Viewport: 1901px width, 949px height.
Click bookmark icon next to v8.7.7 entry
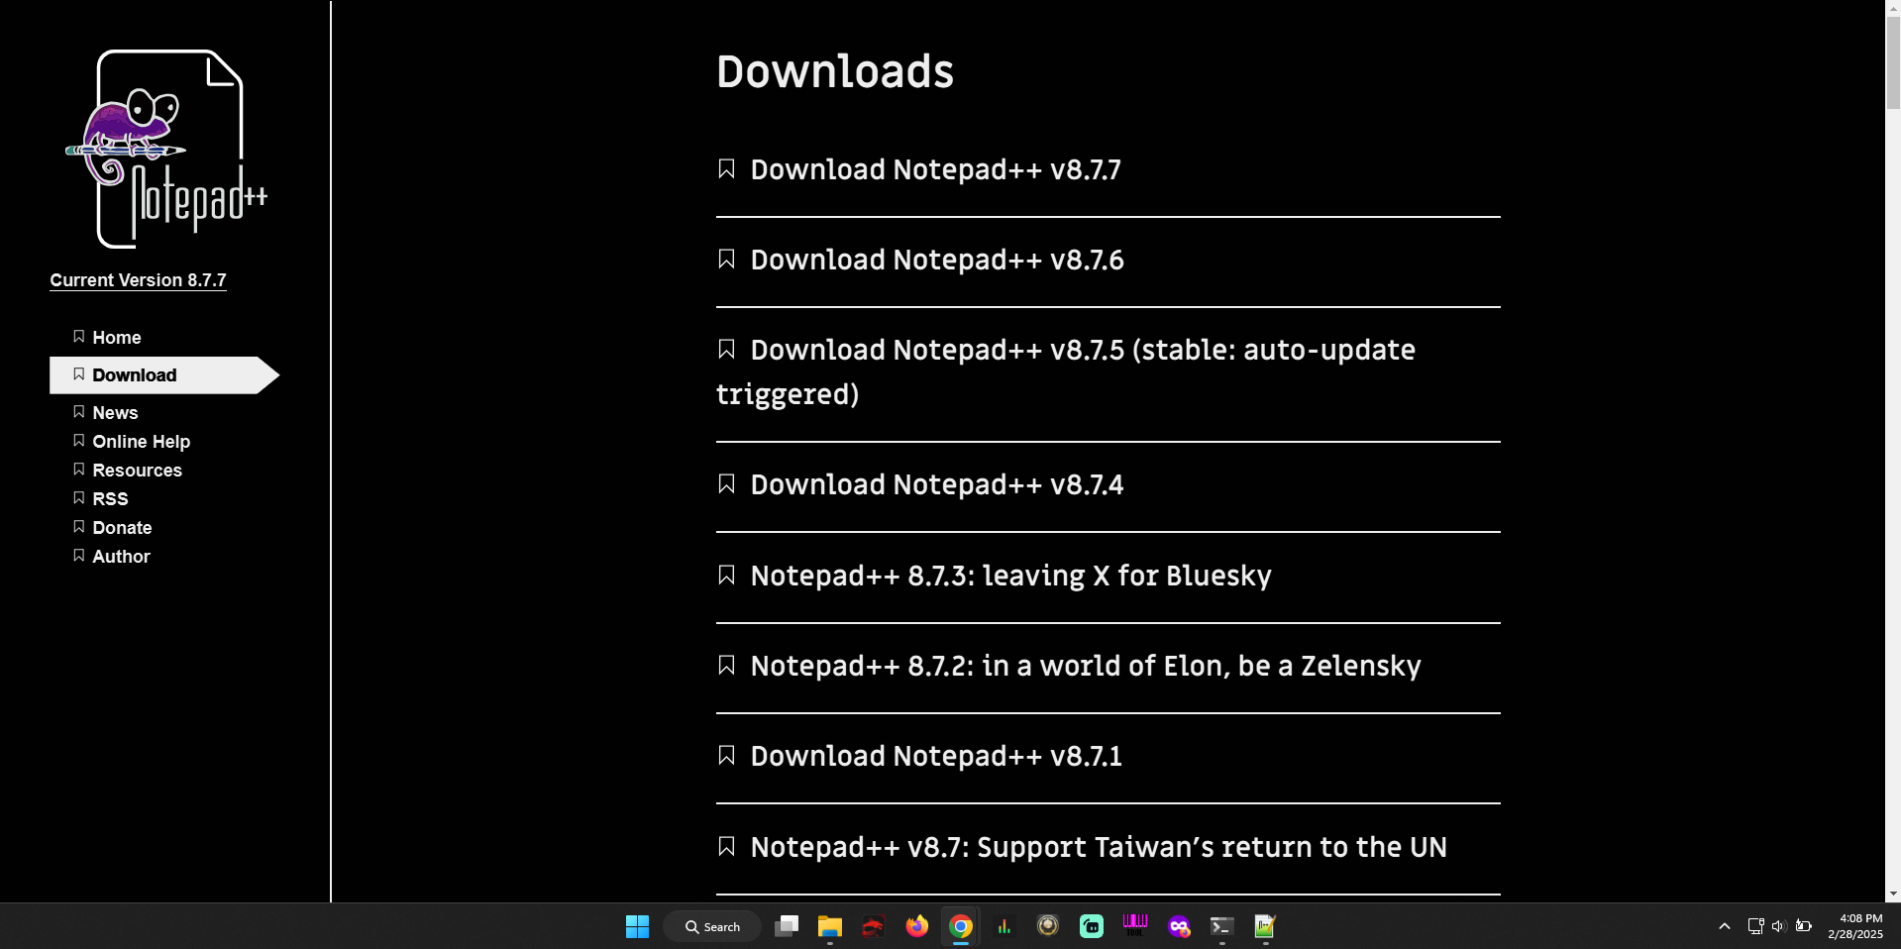726,169
